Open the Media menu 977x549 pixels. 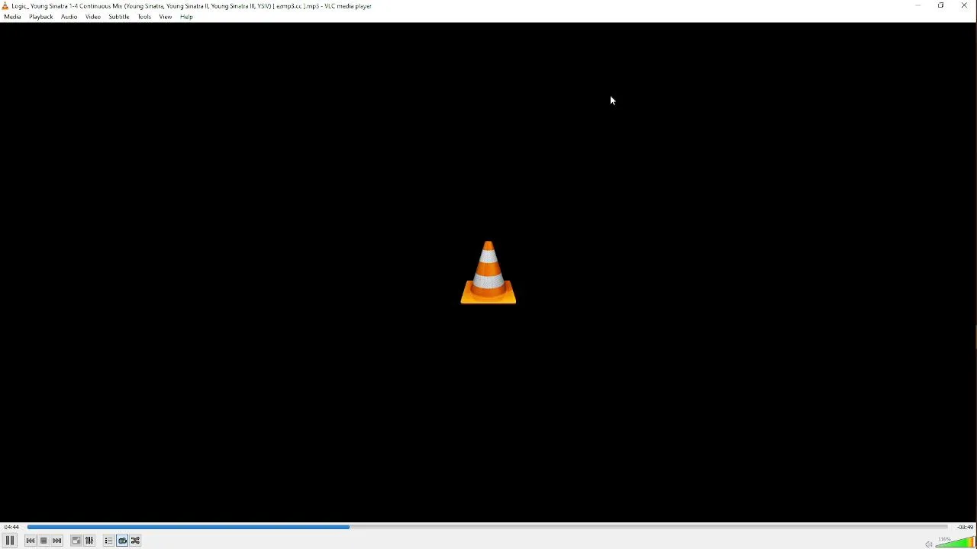tap(13, 17)
